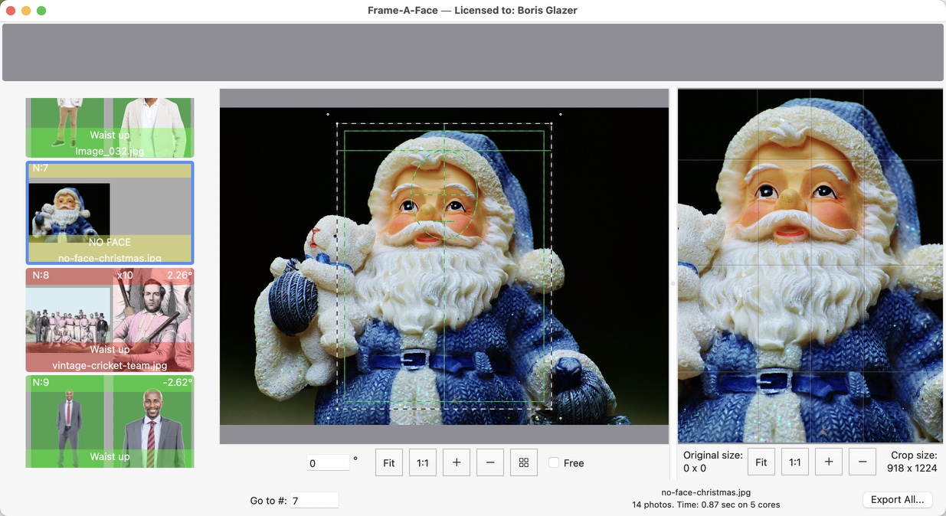Click the crop preview image of Santa
946x516 pixels.
(x=810, y=266)
